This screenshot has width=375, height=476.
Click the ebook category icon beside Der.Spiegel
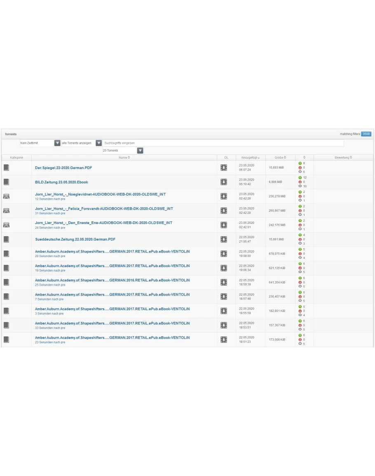click(x=6, y=168)
